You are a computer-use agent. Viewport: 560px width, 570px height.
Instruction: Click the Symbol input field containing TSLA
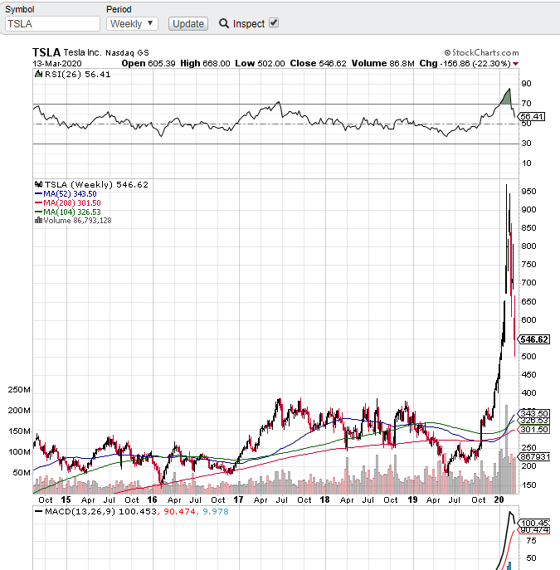click(x=53, y=23)
